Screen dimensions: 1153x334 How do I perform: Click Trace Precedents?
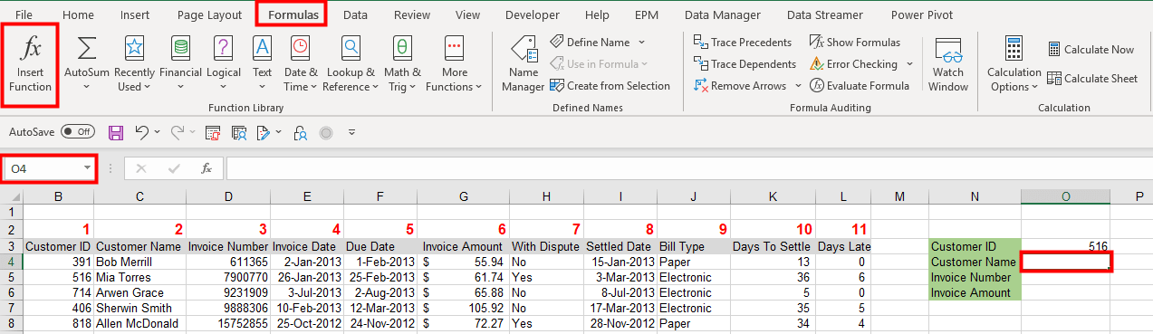(x=743, y=43)
